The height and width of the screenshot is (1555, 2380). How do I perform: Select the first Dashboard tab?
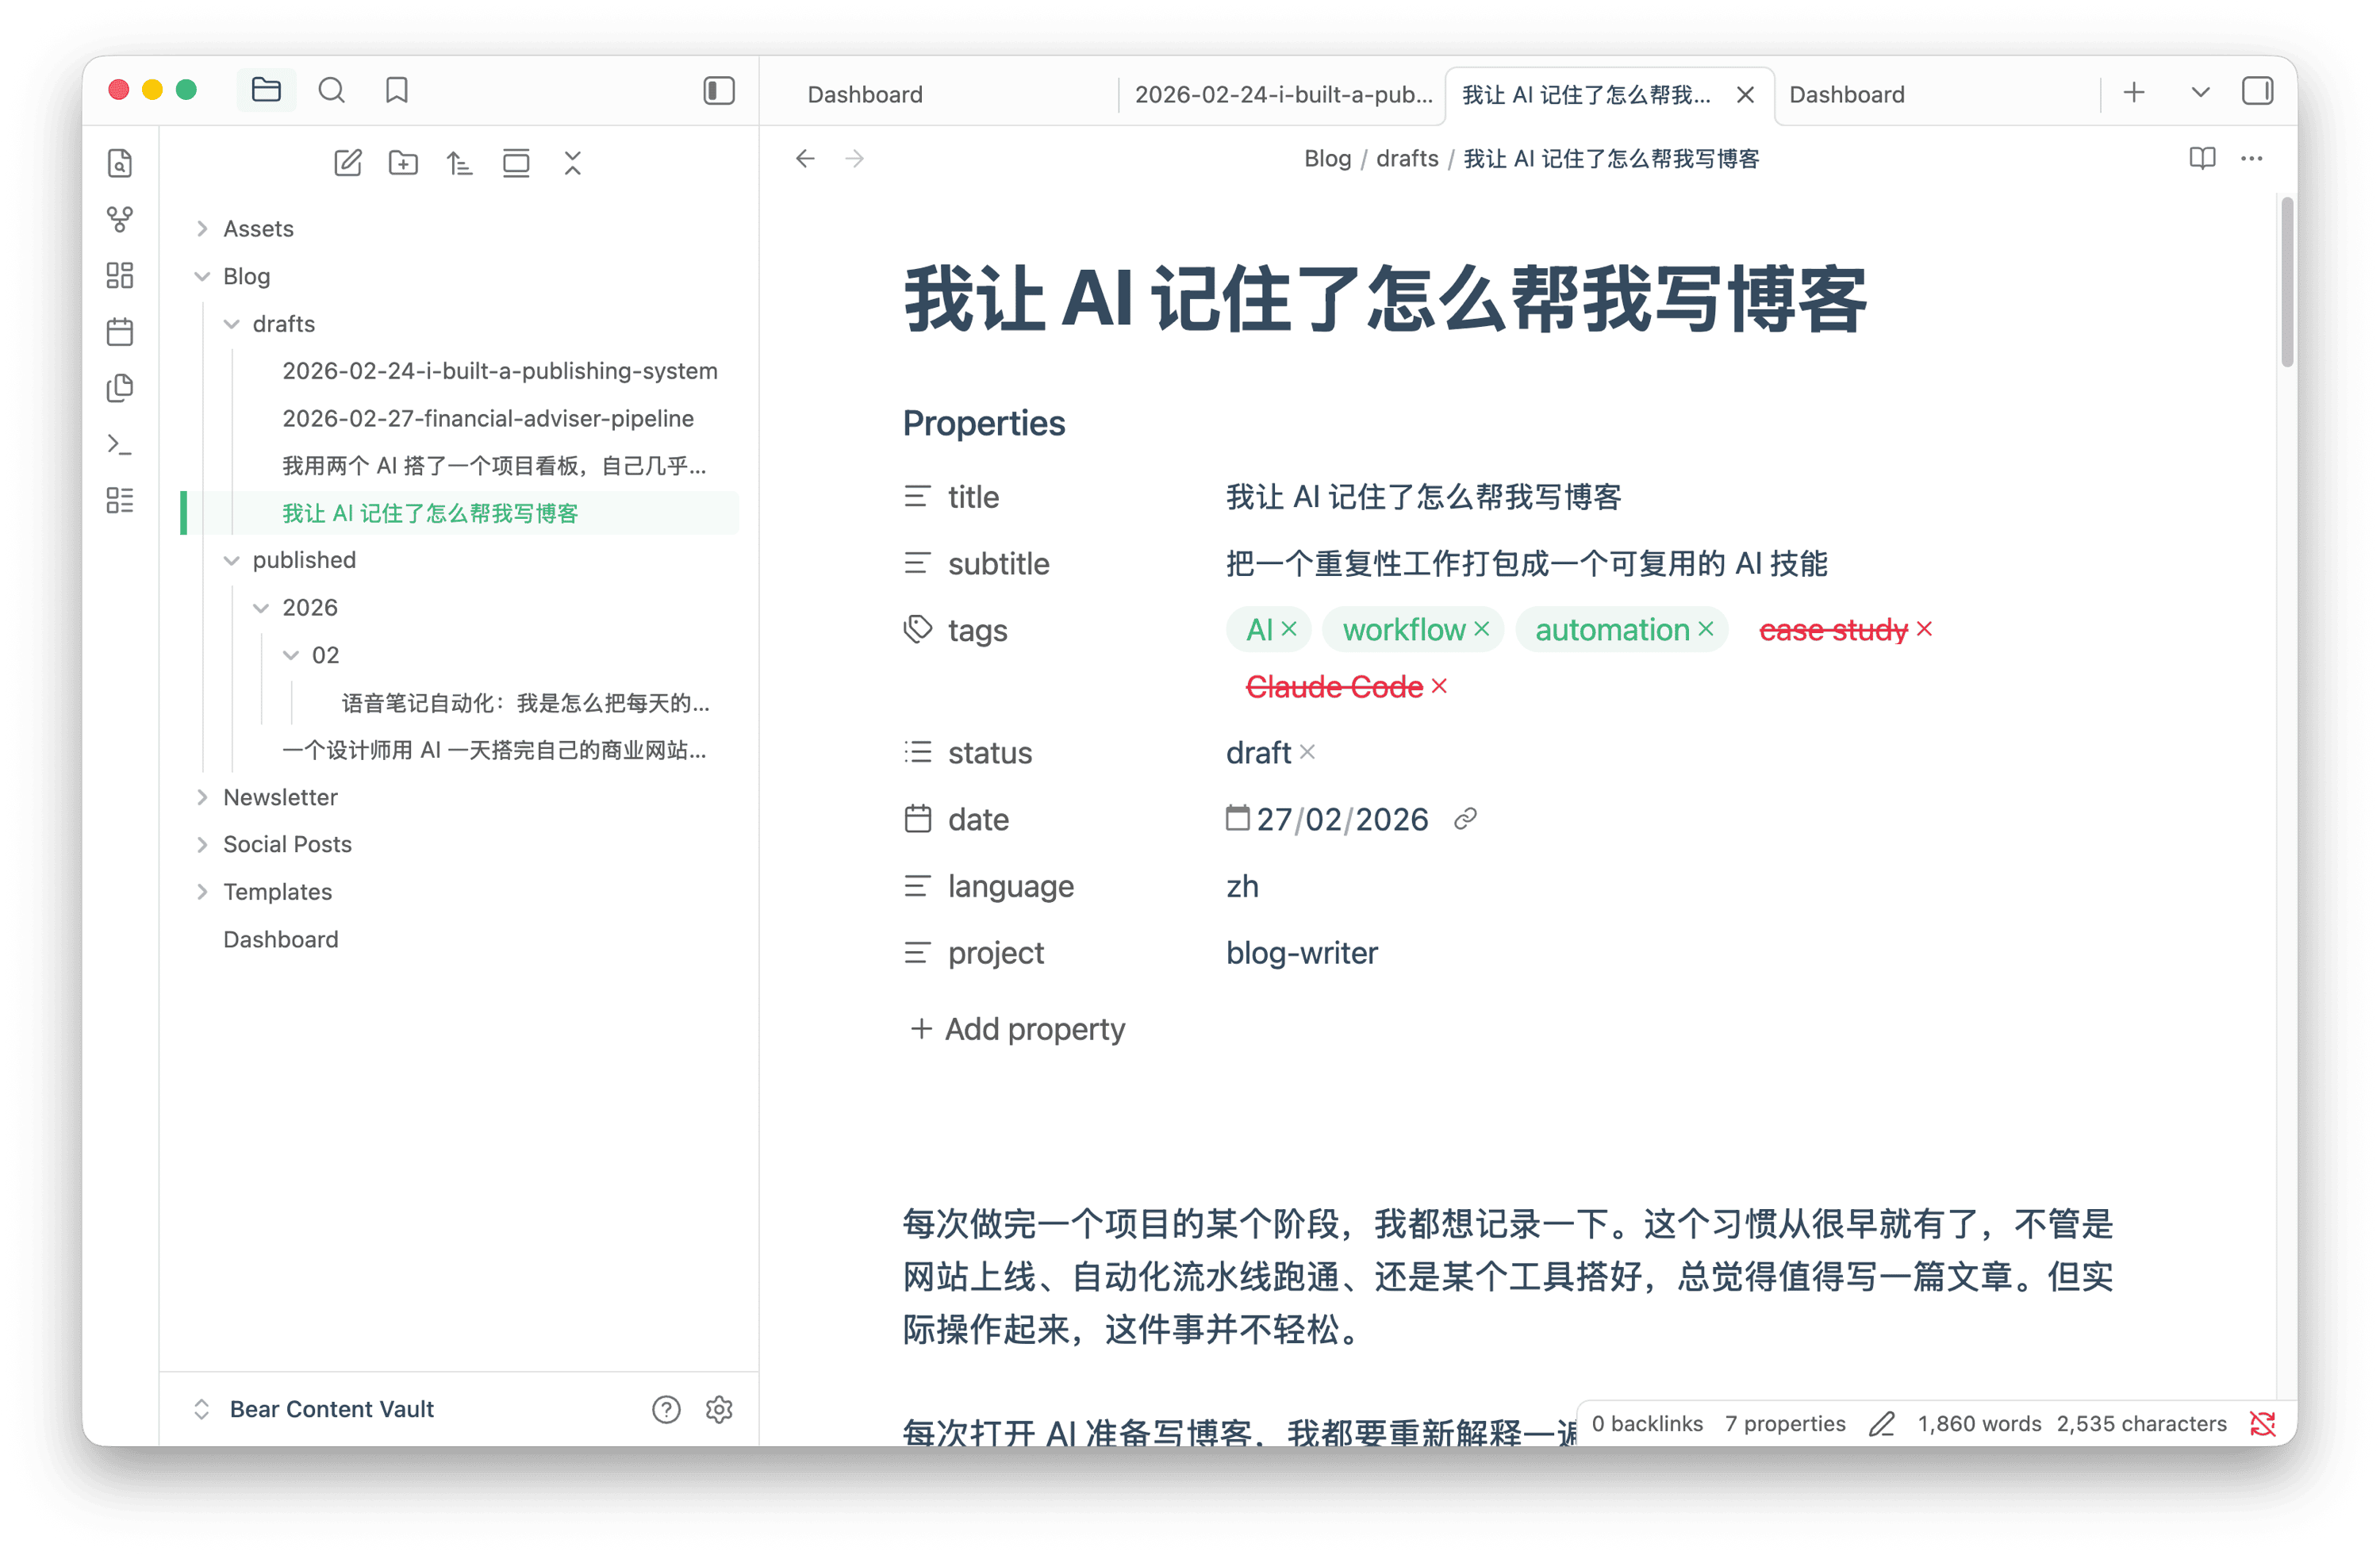point(865,94)
